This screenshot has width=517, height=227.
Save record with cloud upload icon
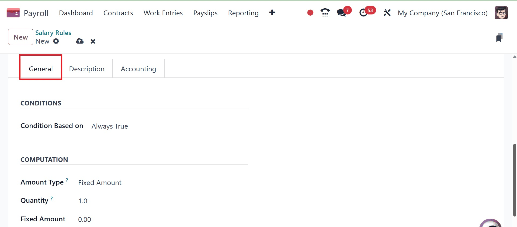pos(80,41)
